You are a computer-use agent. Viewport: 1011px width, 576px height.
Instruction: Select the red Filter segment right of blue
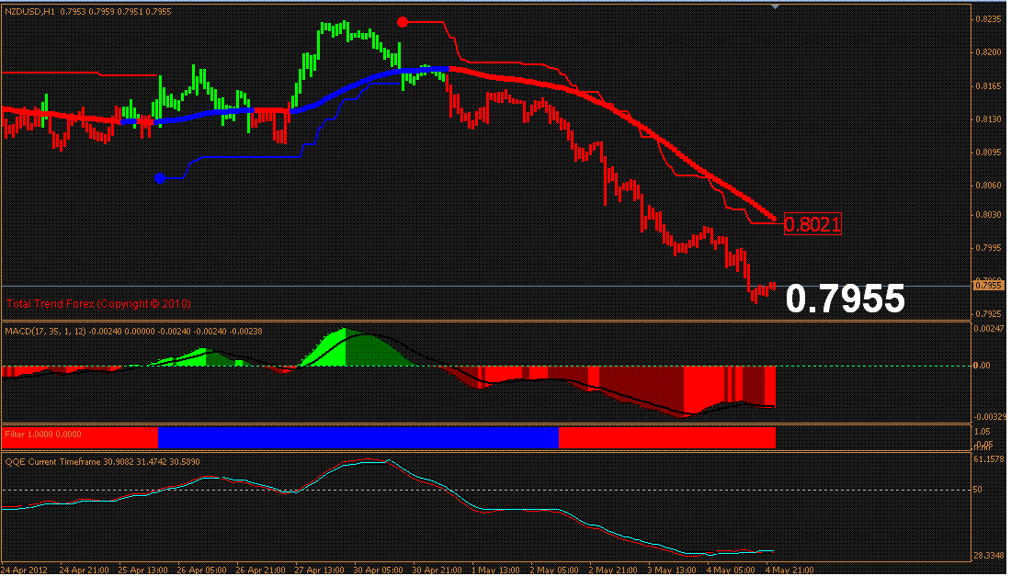(x=666, y=437)
